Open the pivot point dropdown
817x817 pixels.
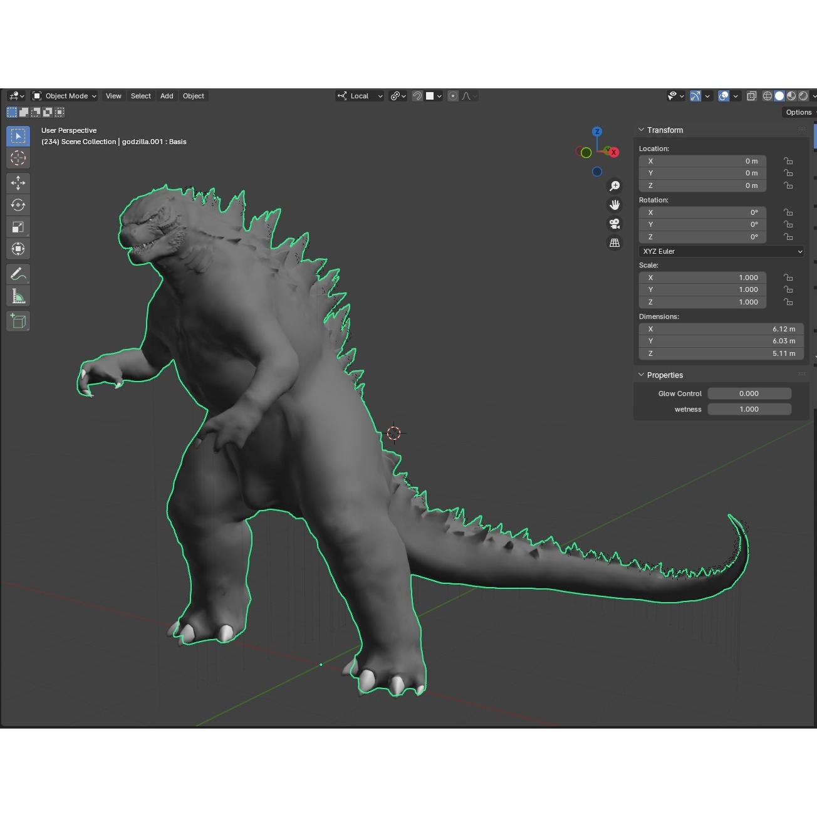point(398,96)
